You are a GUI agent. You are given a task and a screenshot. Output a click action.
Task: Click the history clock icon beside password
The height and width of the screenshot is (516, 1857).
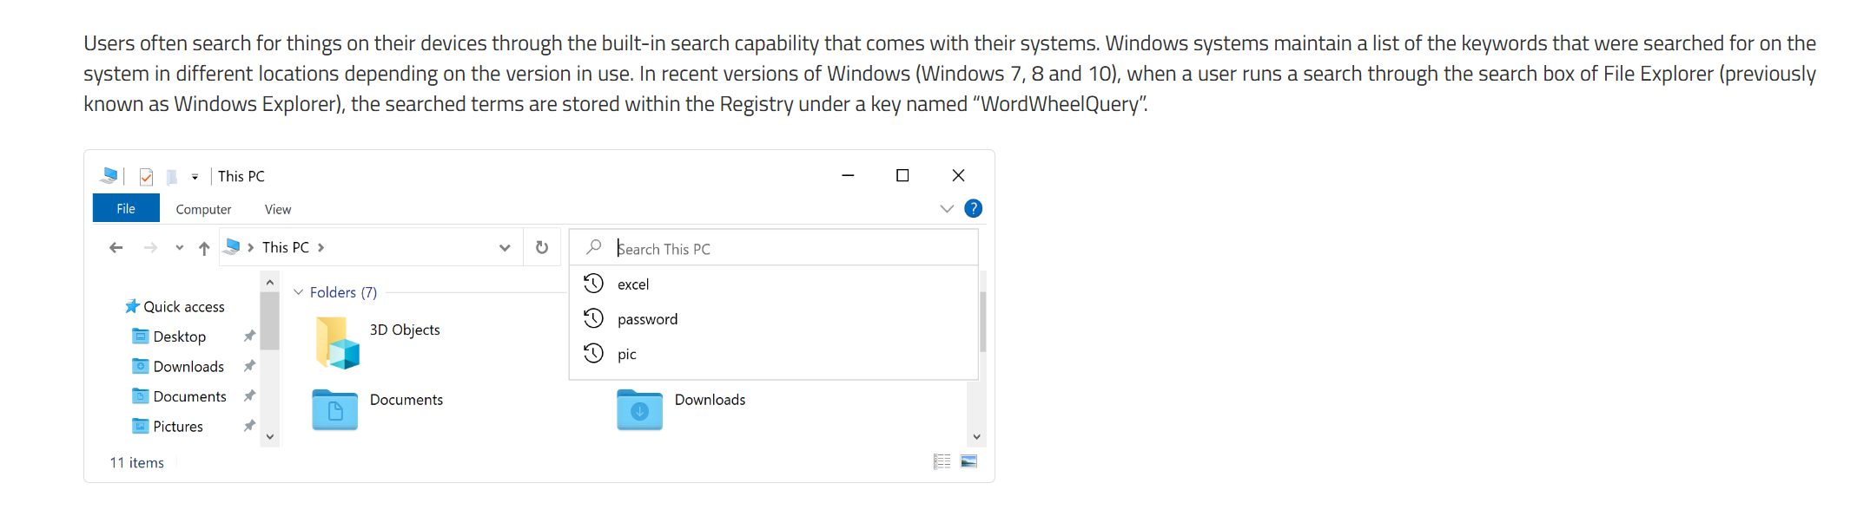click(x=593, y=318)
